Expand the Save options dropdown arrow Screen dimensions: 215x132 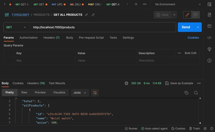(x=174, y=15)
